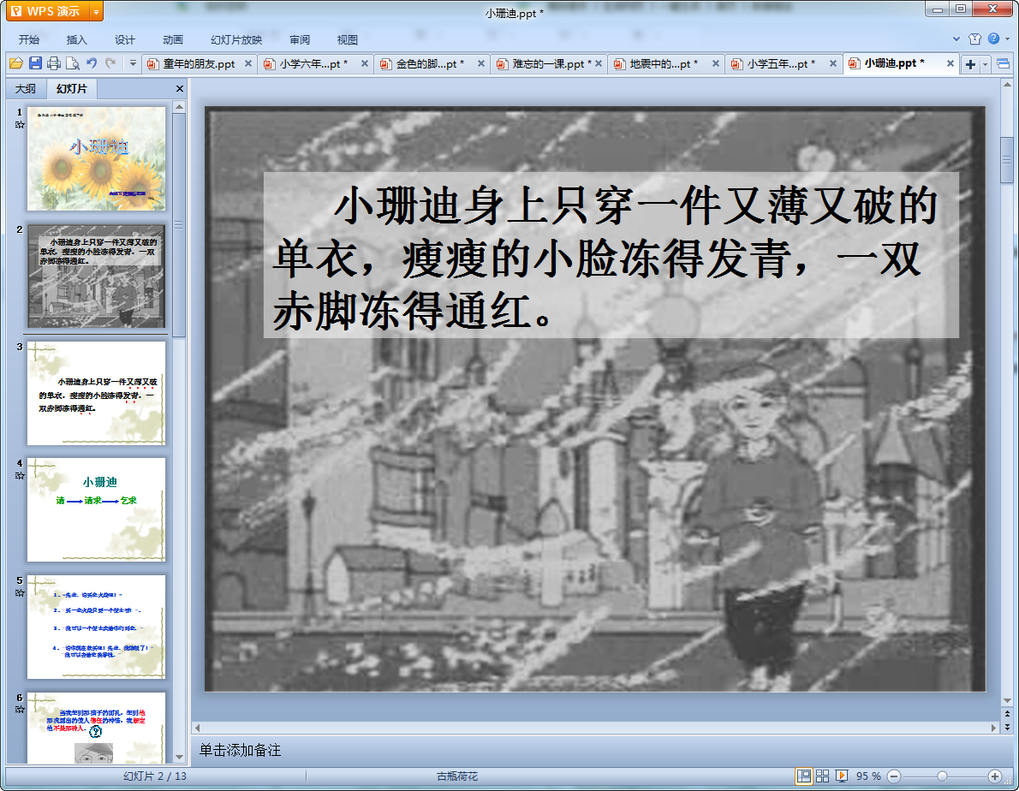The width and height of the screenshot is (1019, 791).
Task: Save the presentation with the floppy disk icon
Action: pyautogui.click(x=35, y=63)
